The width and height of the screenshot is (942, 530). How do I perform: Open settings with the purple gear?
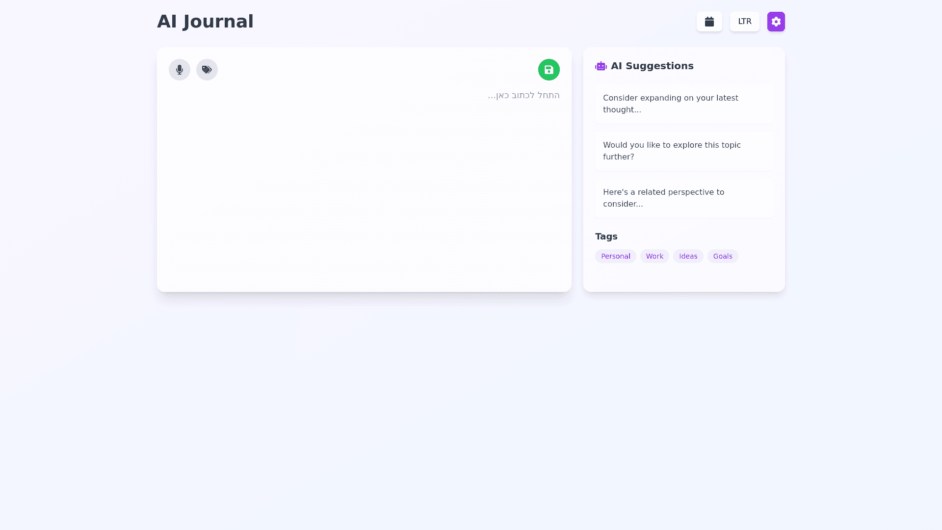(776, 22)
